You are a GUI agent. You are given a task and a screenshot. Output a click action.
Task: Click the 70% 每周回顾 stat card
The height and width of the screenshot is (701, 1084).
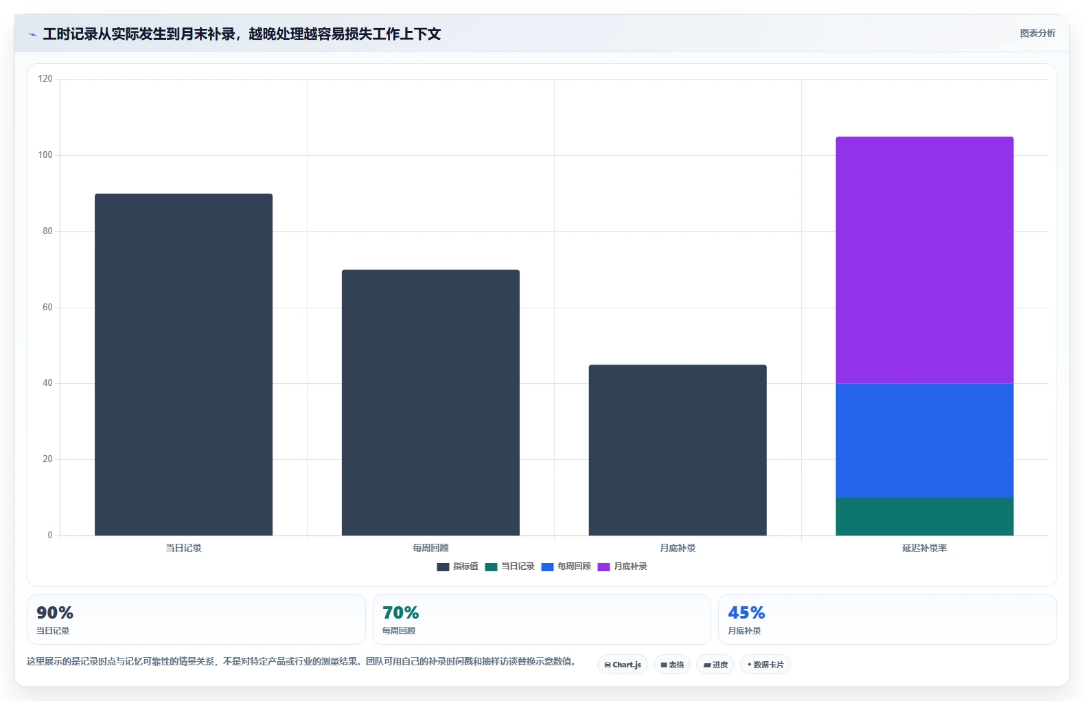(542, 619)
